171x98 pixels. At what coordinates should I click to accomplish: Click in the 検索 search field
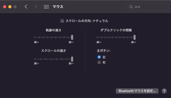click(147, 7)
